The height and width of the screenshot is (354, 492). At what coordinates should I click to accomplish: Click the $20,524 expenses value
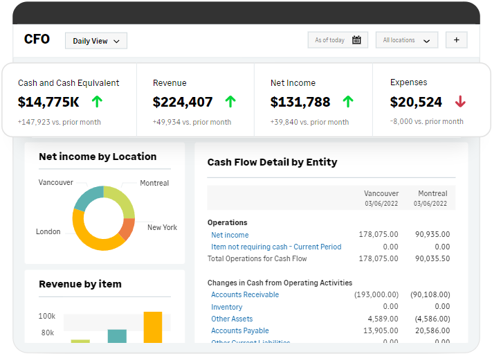[x=416, y=102]
